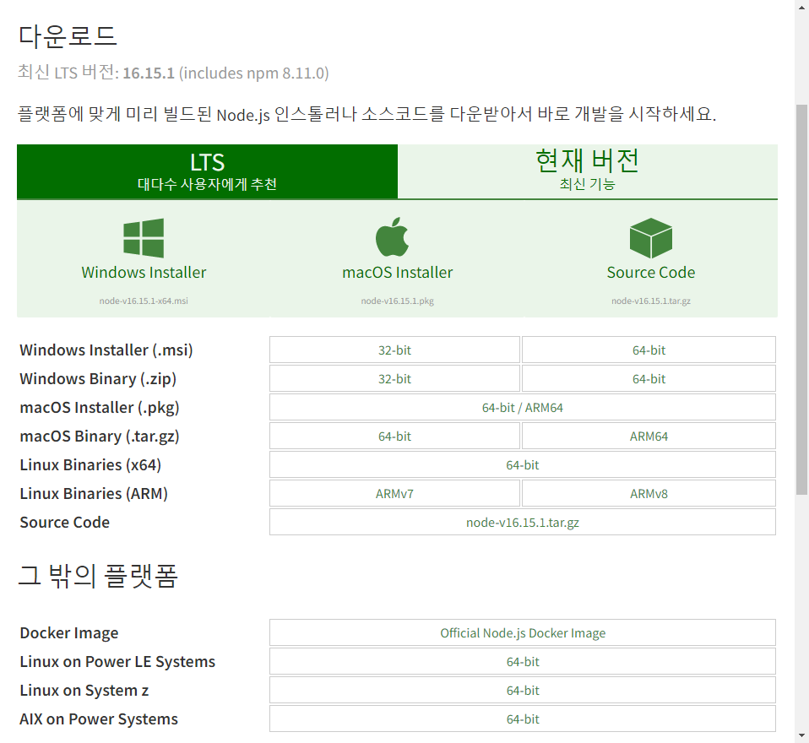Download ARMv8 Linux Binaries
This screenshot has width=809, height=743.
[x=649, y=494]
